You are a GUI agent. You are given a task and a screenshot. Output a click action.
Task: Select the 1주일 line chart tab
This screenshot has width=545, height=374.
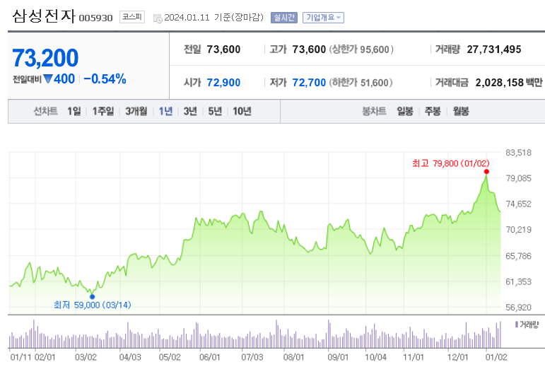click(x=103, y=111)
